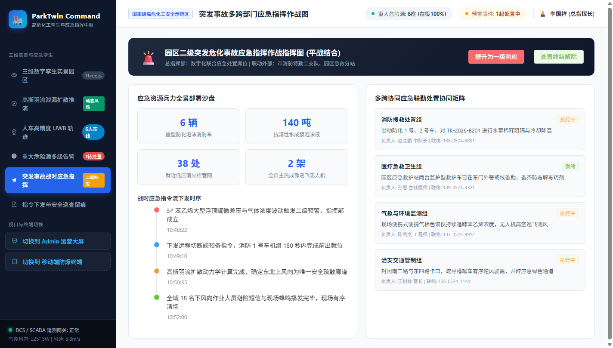Click the orange status dot beside 预警事件
Viewport: 613px width, 348px height.
[x=467, y=14]
